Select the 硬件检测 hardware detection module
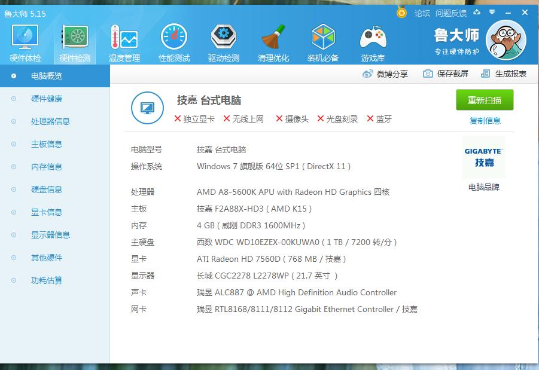The height and width of the screenshot is (370, 539). [x=74, y=40]
